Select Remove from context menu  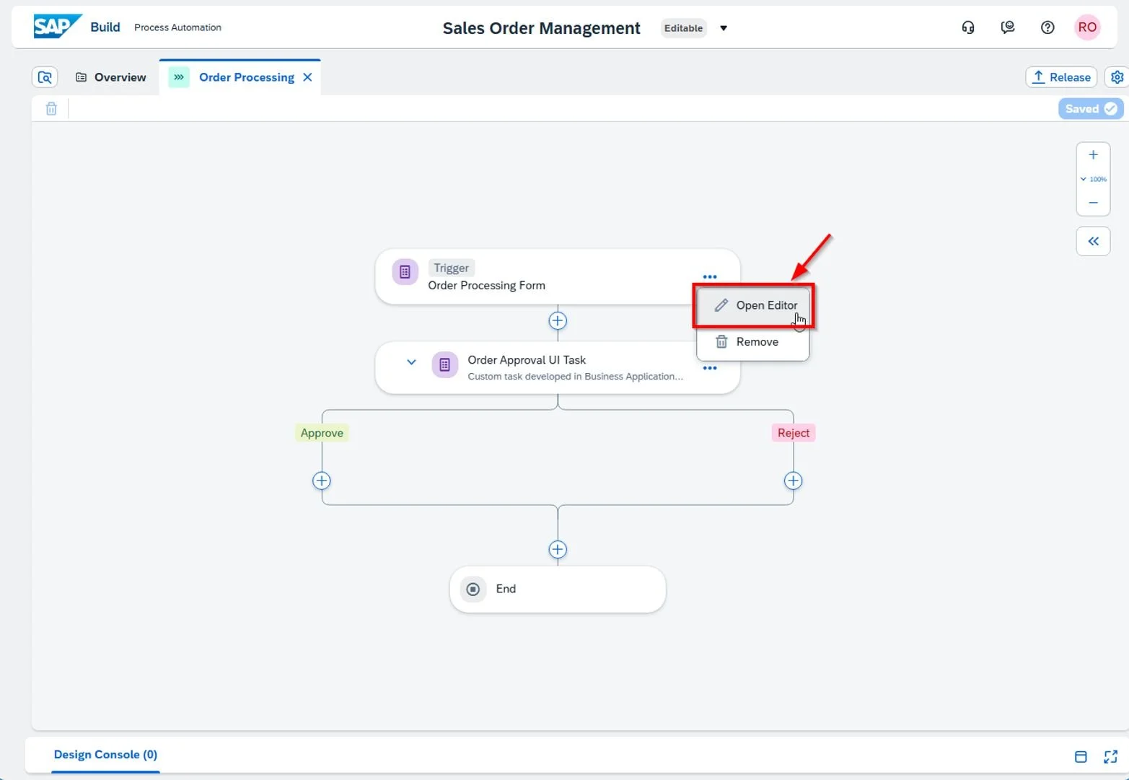(753, 342)
